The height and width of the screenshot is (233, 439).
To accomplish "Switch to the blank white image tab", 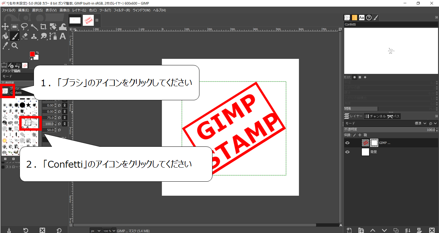I will point(75,20).
